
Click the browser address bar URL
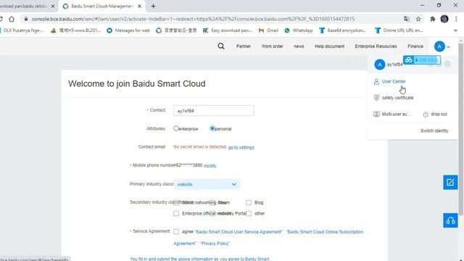(x=193, y=19)
